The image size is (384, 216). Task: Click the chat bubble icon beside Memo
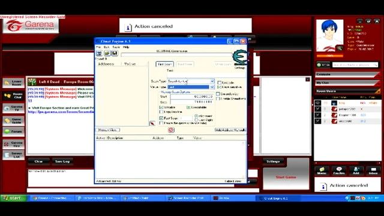tap(339, 170)
